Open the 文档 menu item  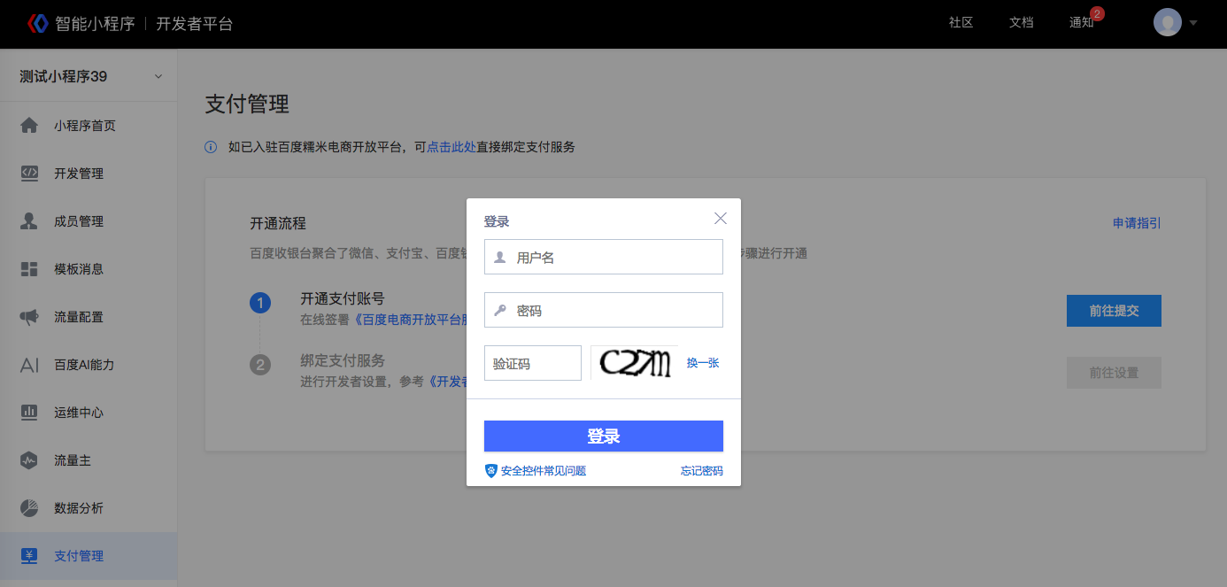click(1021, 22)
